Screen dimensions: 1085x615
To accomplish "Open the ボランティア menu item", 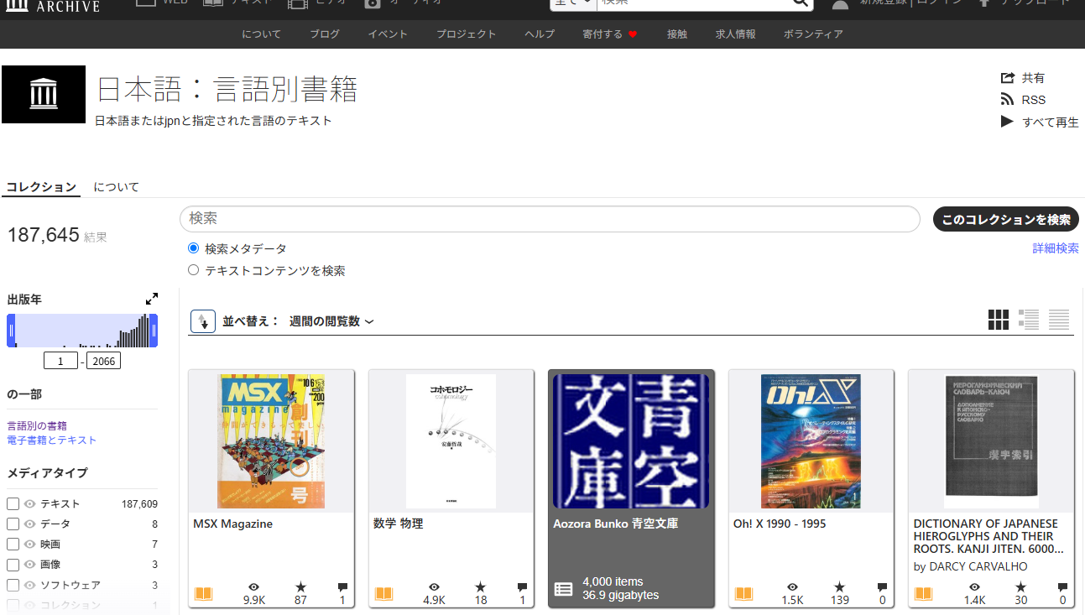I will click(813, 34).
